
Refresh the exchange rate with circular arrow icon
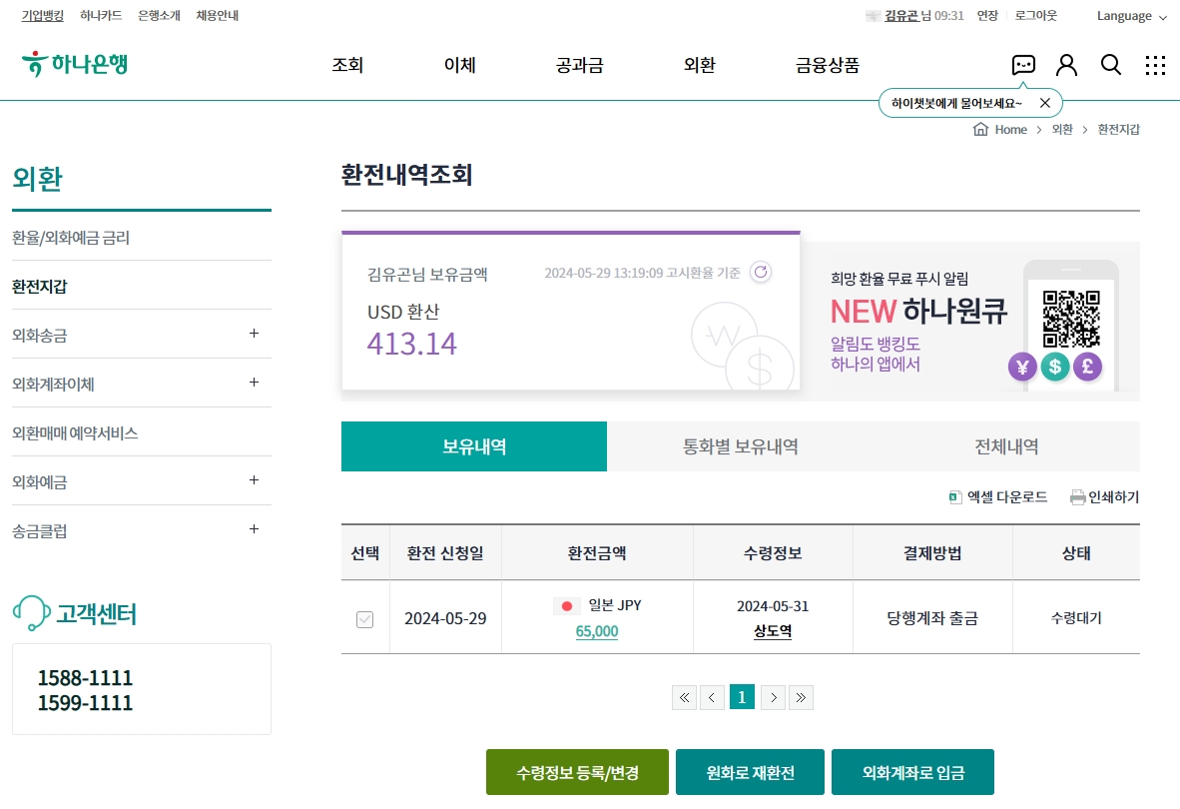760,271
